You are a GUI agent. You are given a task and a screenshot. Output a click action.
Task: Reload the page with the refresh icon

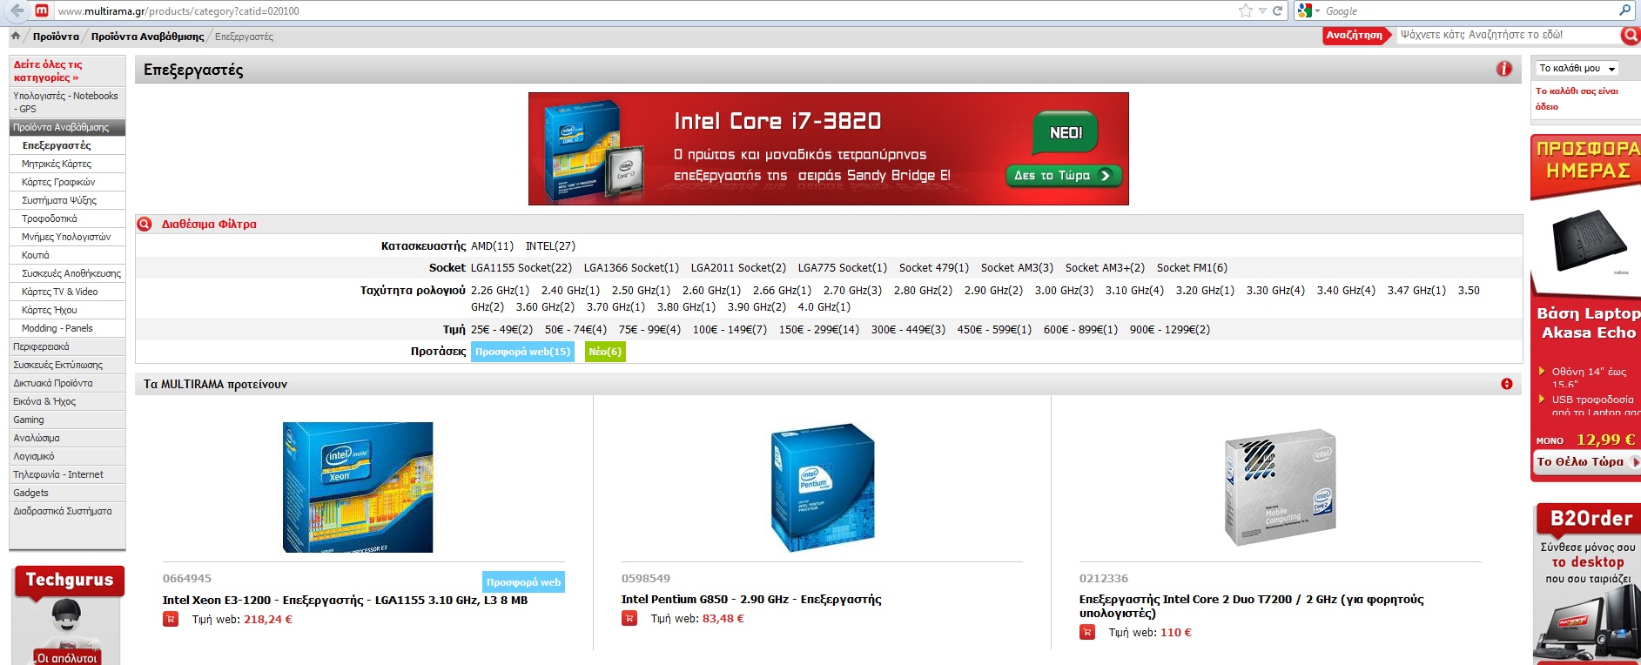coord(1278,10)
